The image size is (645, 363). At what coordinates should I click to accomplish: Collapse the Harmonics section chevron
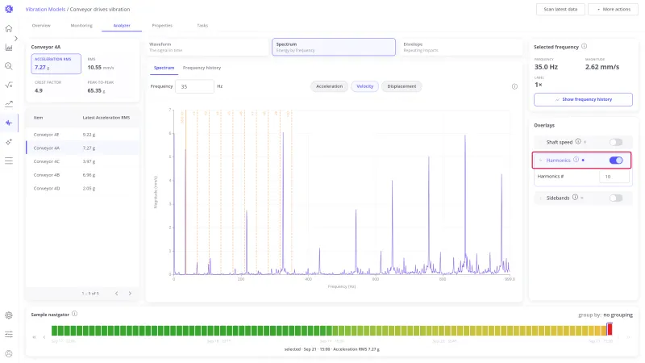pyautogui.click(x=540, y=161)
